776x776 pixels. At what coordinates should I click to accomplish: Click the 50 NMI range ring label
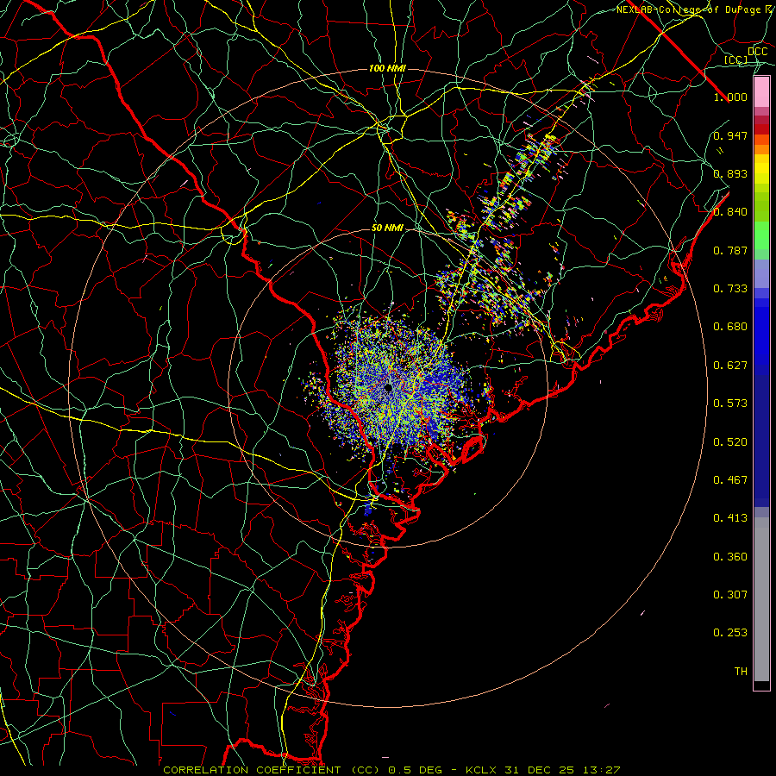[387, 228]
